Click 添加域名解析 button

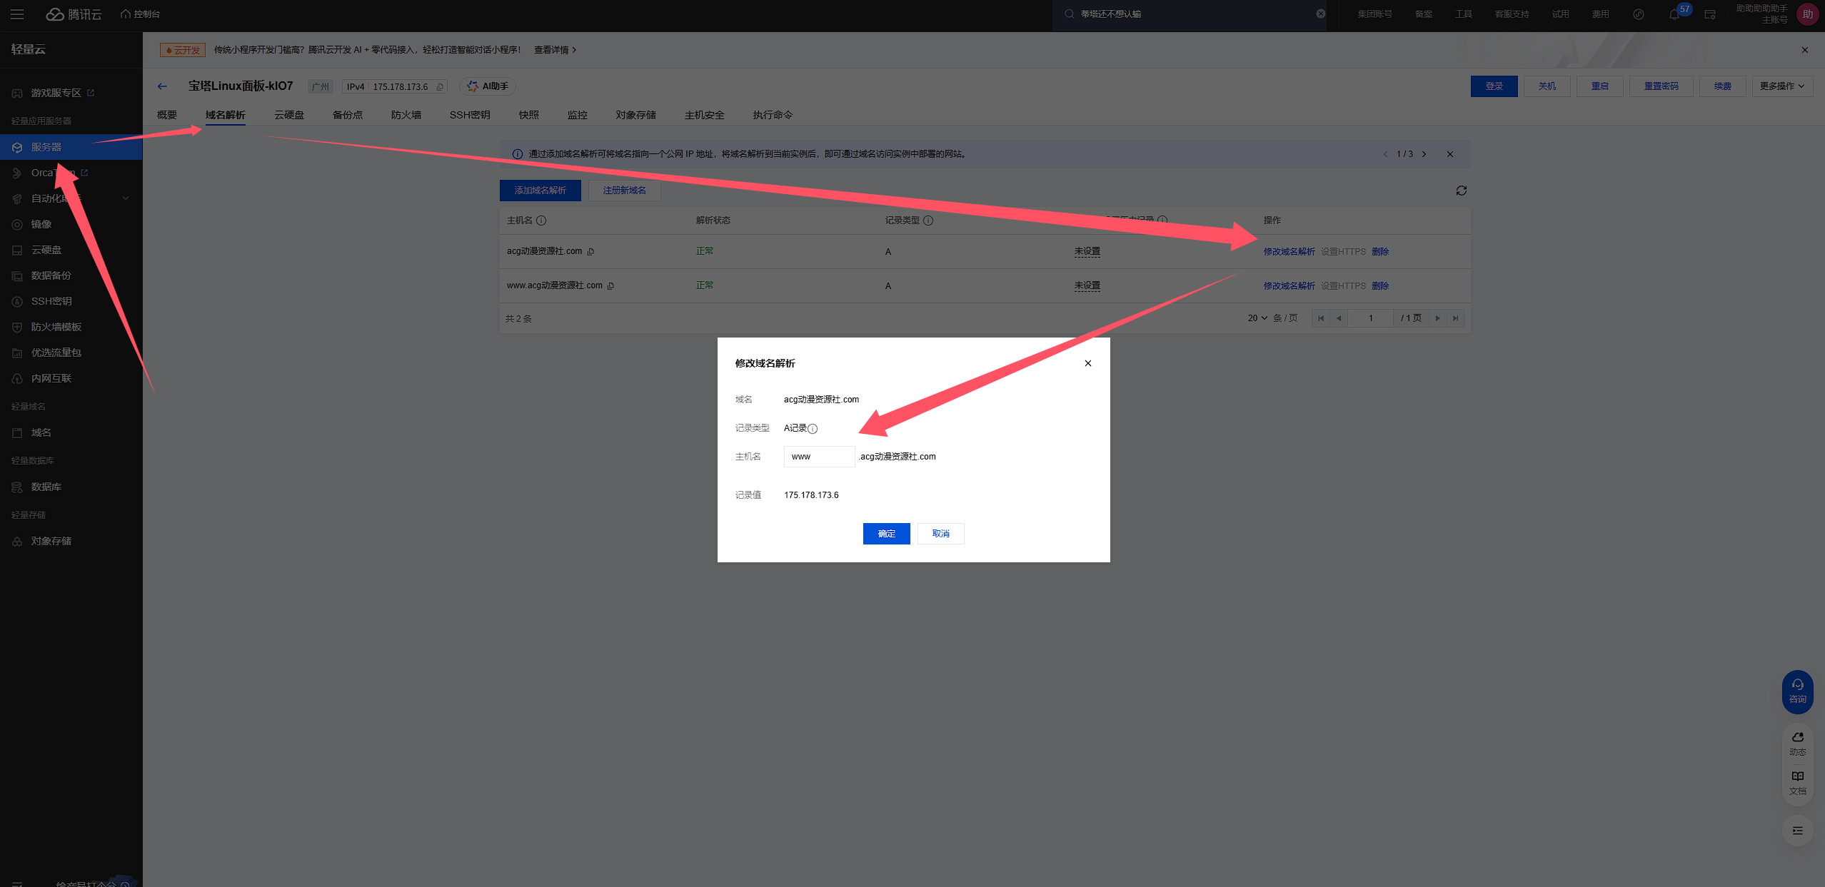[x=540, y=191]
